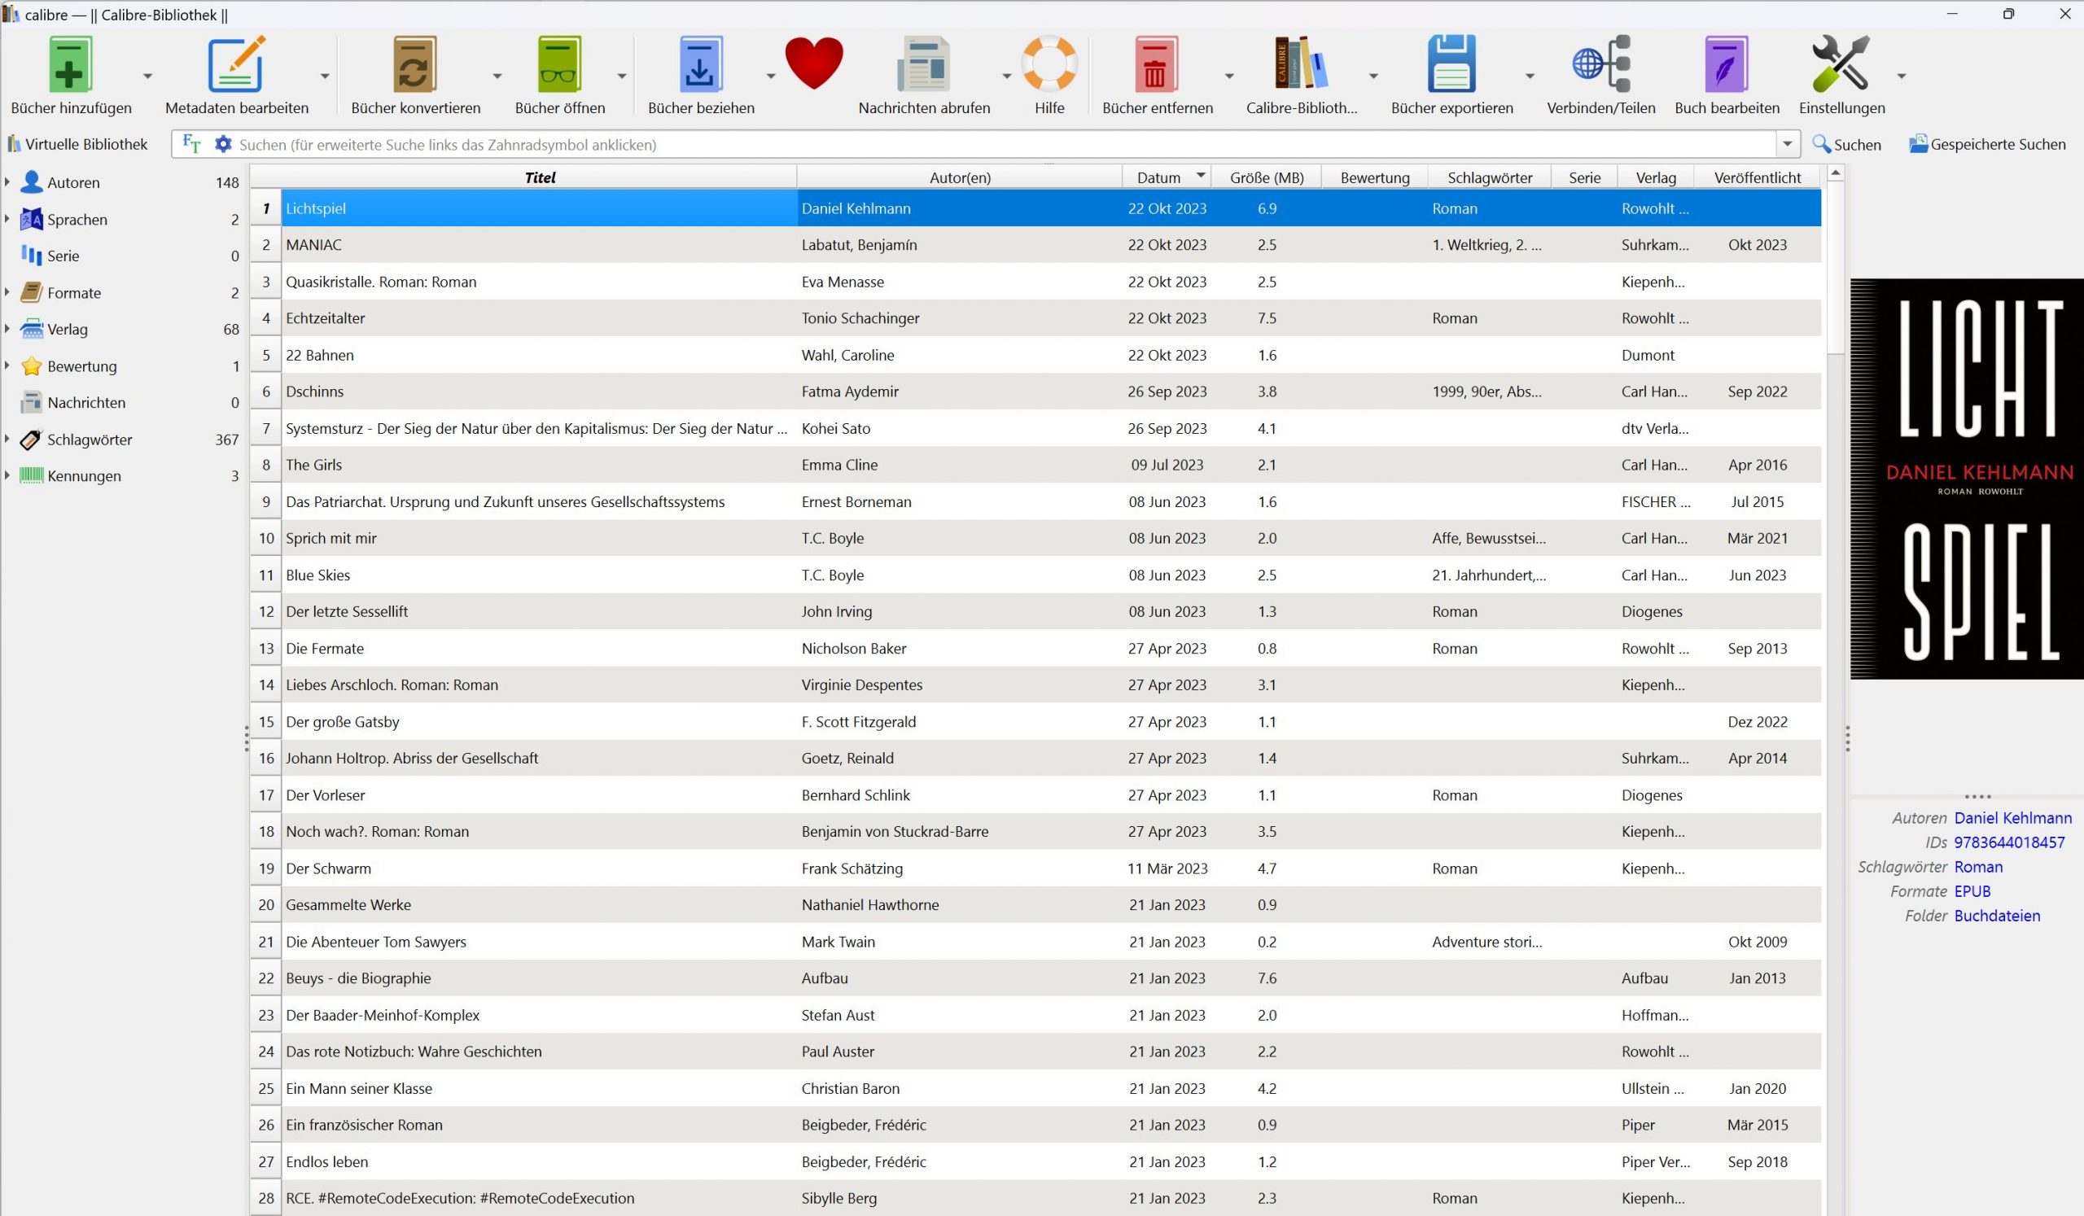The height and width of the screenshot is (1216, 2084).
Task: Open Gespeicherte Suchen
Action: [x=1986, y=144]
